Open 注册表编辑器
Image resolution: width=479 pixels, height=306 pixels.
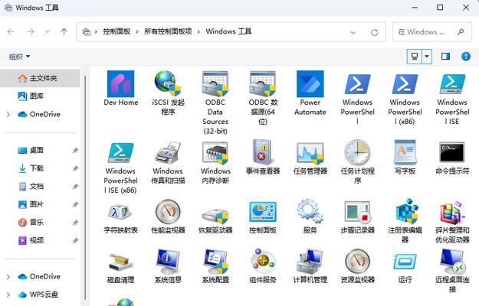click(405, 211)
